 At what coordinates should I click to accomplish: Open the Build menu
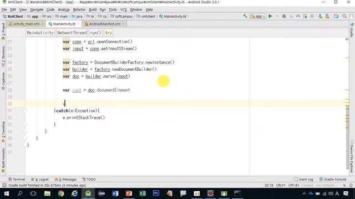[x=93, y=9]
